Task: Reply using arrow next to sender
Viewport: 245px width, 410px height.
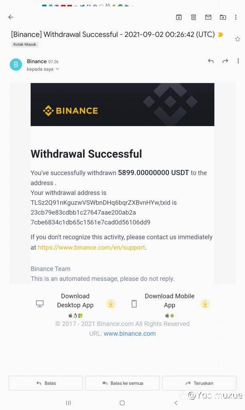Action: point(211,61)
